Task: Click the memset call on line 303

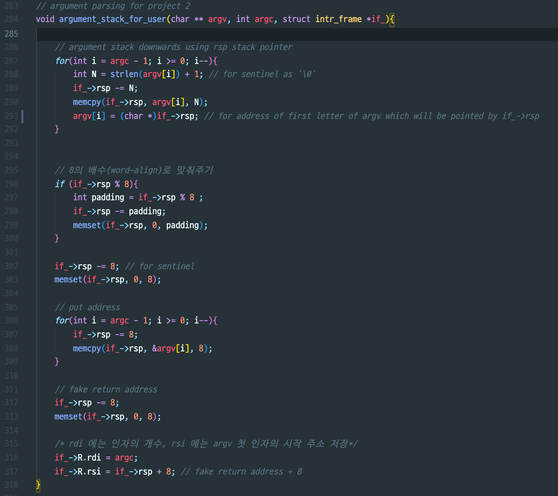Action: click(x=68, y=279)
